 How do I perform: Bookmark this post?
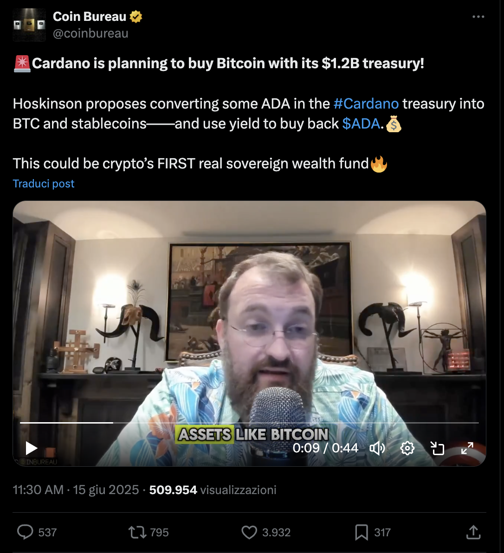coord(362,532)
